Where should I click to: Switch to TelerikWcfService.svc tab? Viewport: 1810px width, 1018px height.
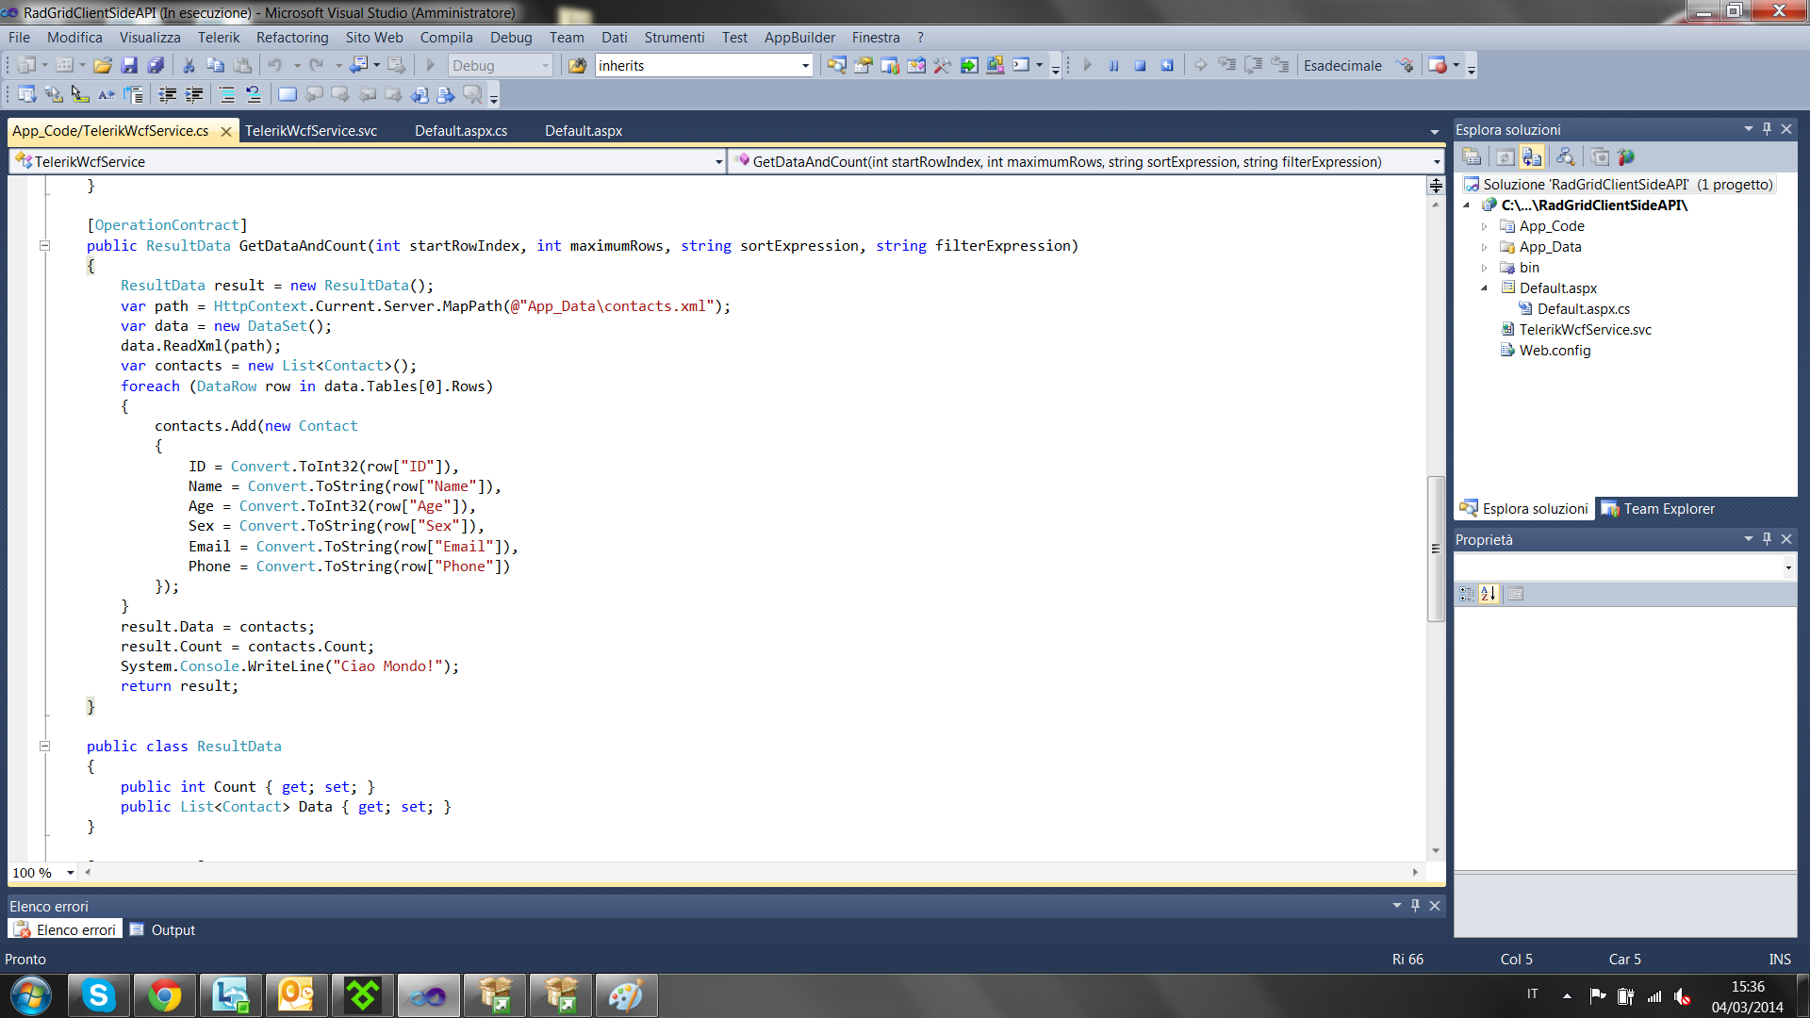tap(311, 131)
